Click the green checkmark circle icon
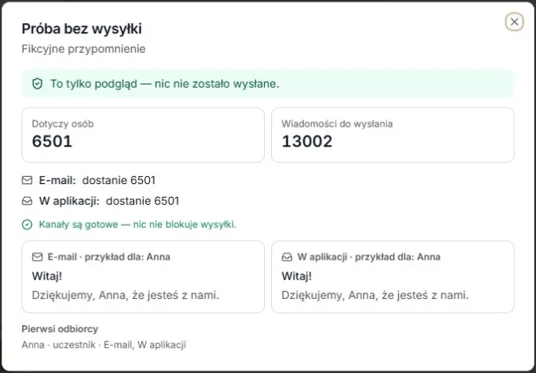The height and width of the screenshot is (373, 536). click(27, 225)
